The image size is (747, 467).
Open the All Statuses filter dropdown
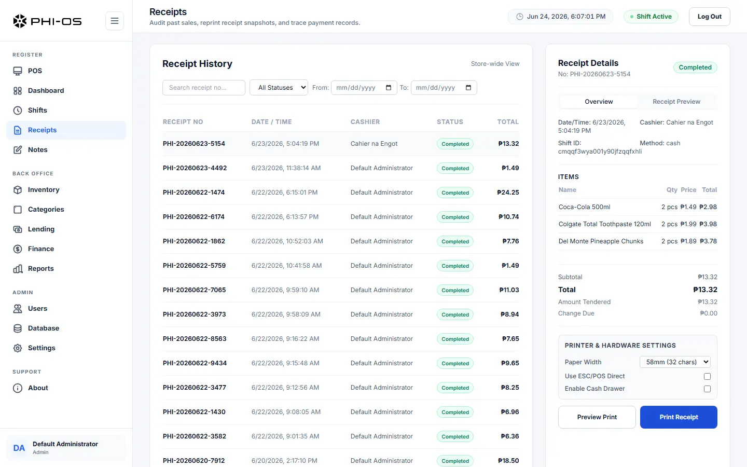click(x=279, y=88)
